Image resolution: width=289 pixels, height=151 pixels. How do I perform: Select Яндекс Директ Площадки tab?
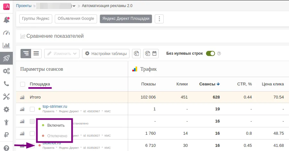click(x=126, y=19)
